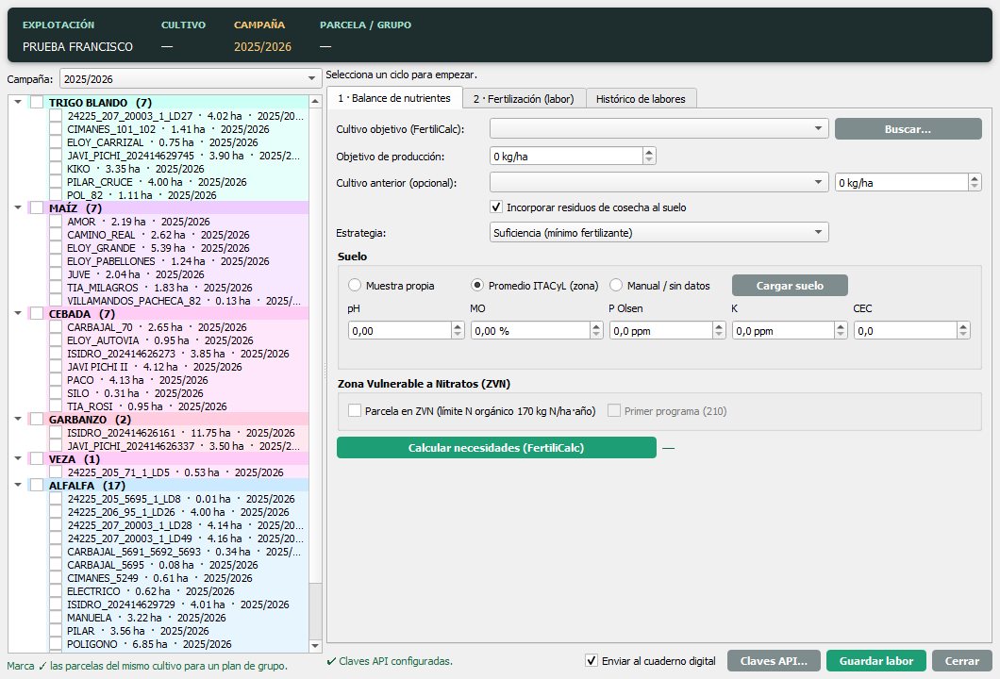Check the ALFALFA group checkbox

(37, 485)
